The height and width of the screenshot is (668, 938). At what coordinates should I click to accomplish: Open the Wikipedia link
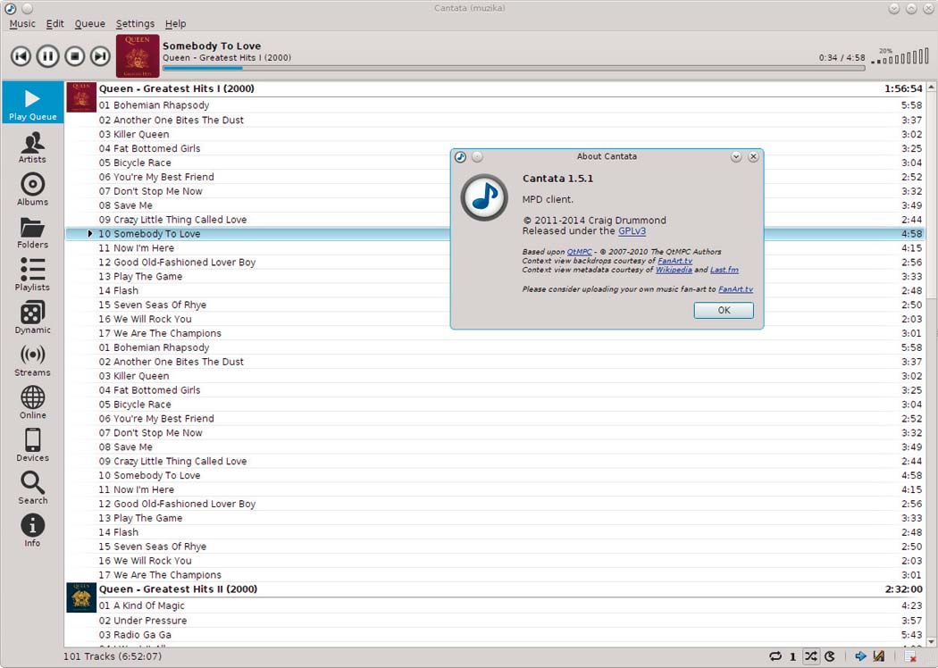(674, 270)
